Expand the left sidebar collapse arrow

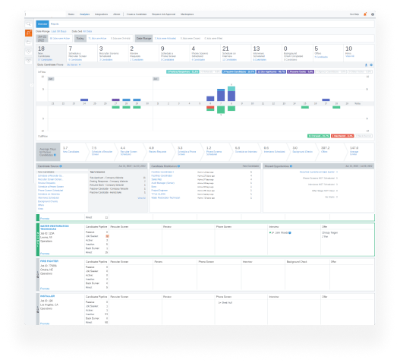[x=32, y=85]
